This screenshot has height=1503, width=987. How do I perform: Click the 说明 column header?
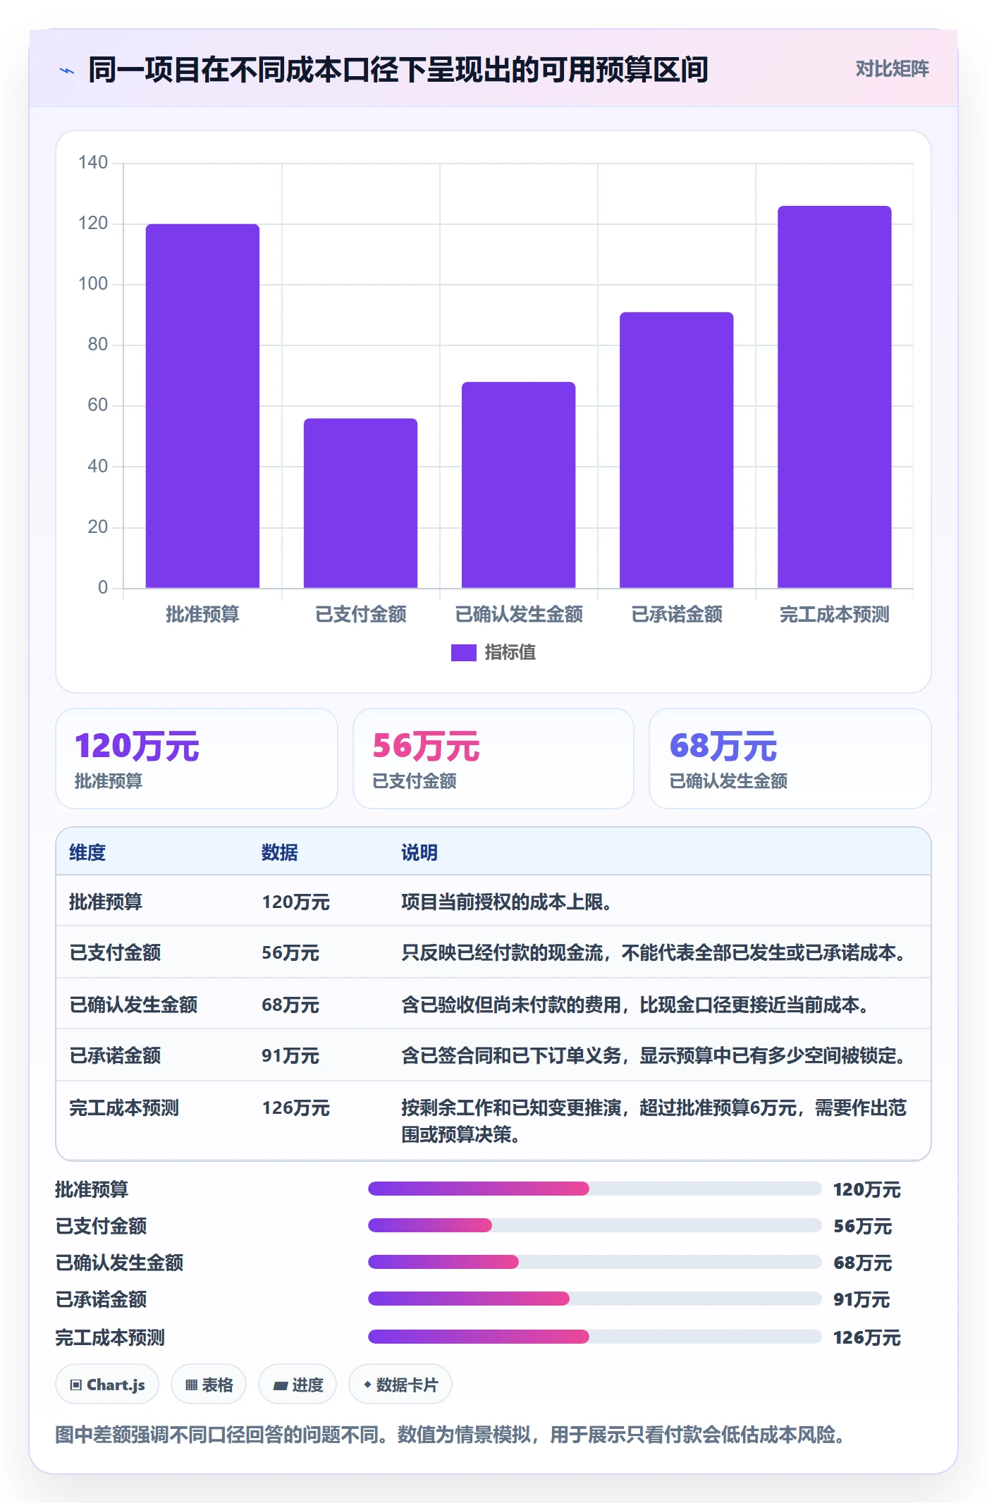tap(419, 852)
